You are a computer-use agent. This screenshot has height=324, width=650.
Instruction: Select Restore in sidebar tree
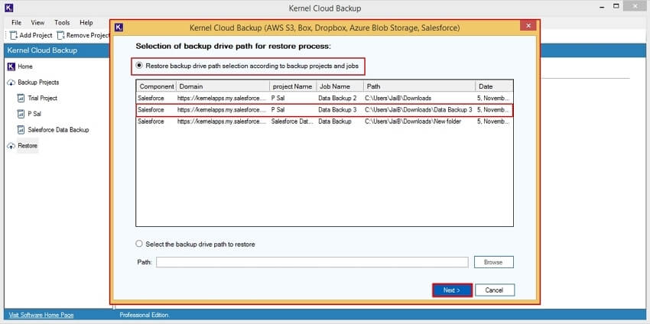tap(28, 146)
